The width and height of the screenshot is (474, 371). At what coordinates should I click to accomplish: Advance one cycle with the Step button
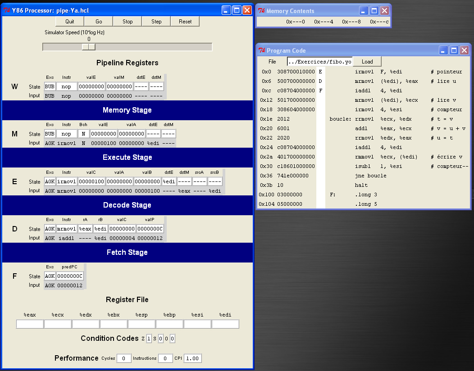click(156, 22)
